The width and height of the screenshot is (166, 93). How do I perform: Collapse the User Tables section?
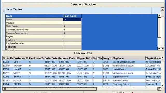[4, 11]
